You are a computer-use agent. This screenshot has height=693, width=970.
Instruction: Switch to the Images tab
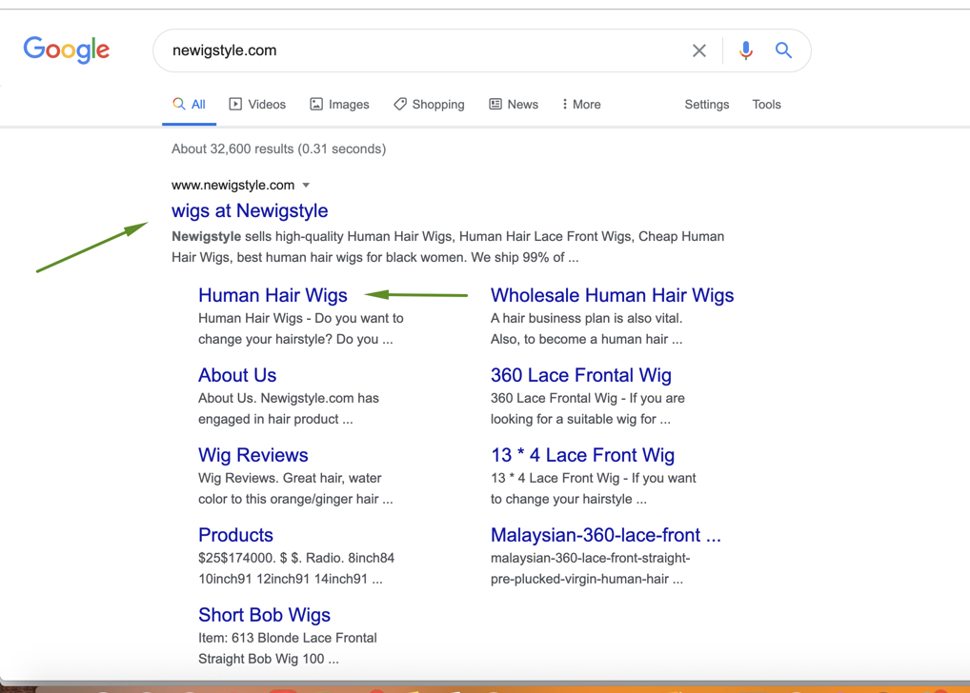(x=339, y=105)
